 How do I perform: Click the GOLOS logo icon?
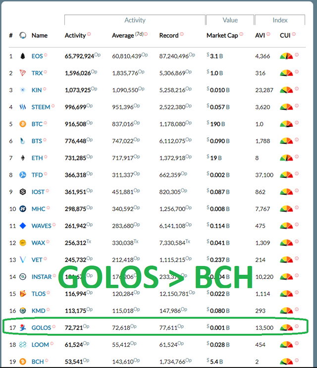pyautogui.click(x=23, y=327)
